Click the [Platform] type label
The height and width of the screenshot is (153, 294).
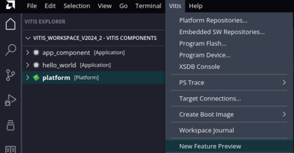[86, 78]
